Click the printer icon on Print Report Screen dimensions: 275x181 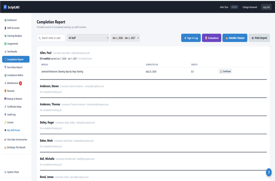[x=253, y=38]
